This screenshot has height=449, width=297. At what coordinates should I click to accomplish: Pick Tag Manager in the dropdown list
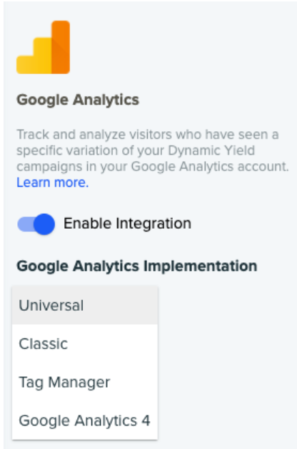point(85,382)
